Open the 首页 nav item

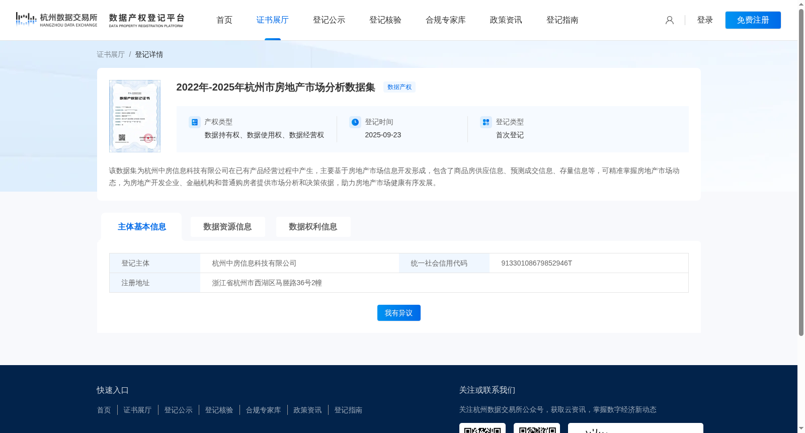click(x=224, y=20)
